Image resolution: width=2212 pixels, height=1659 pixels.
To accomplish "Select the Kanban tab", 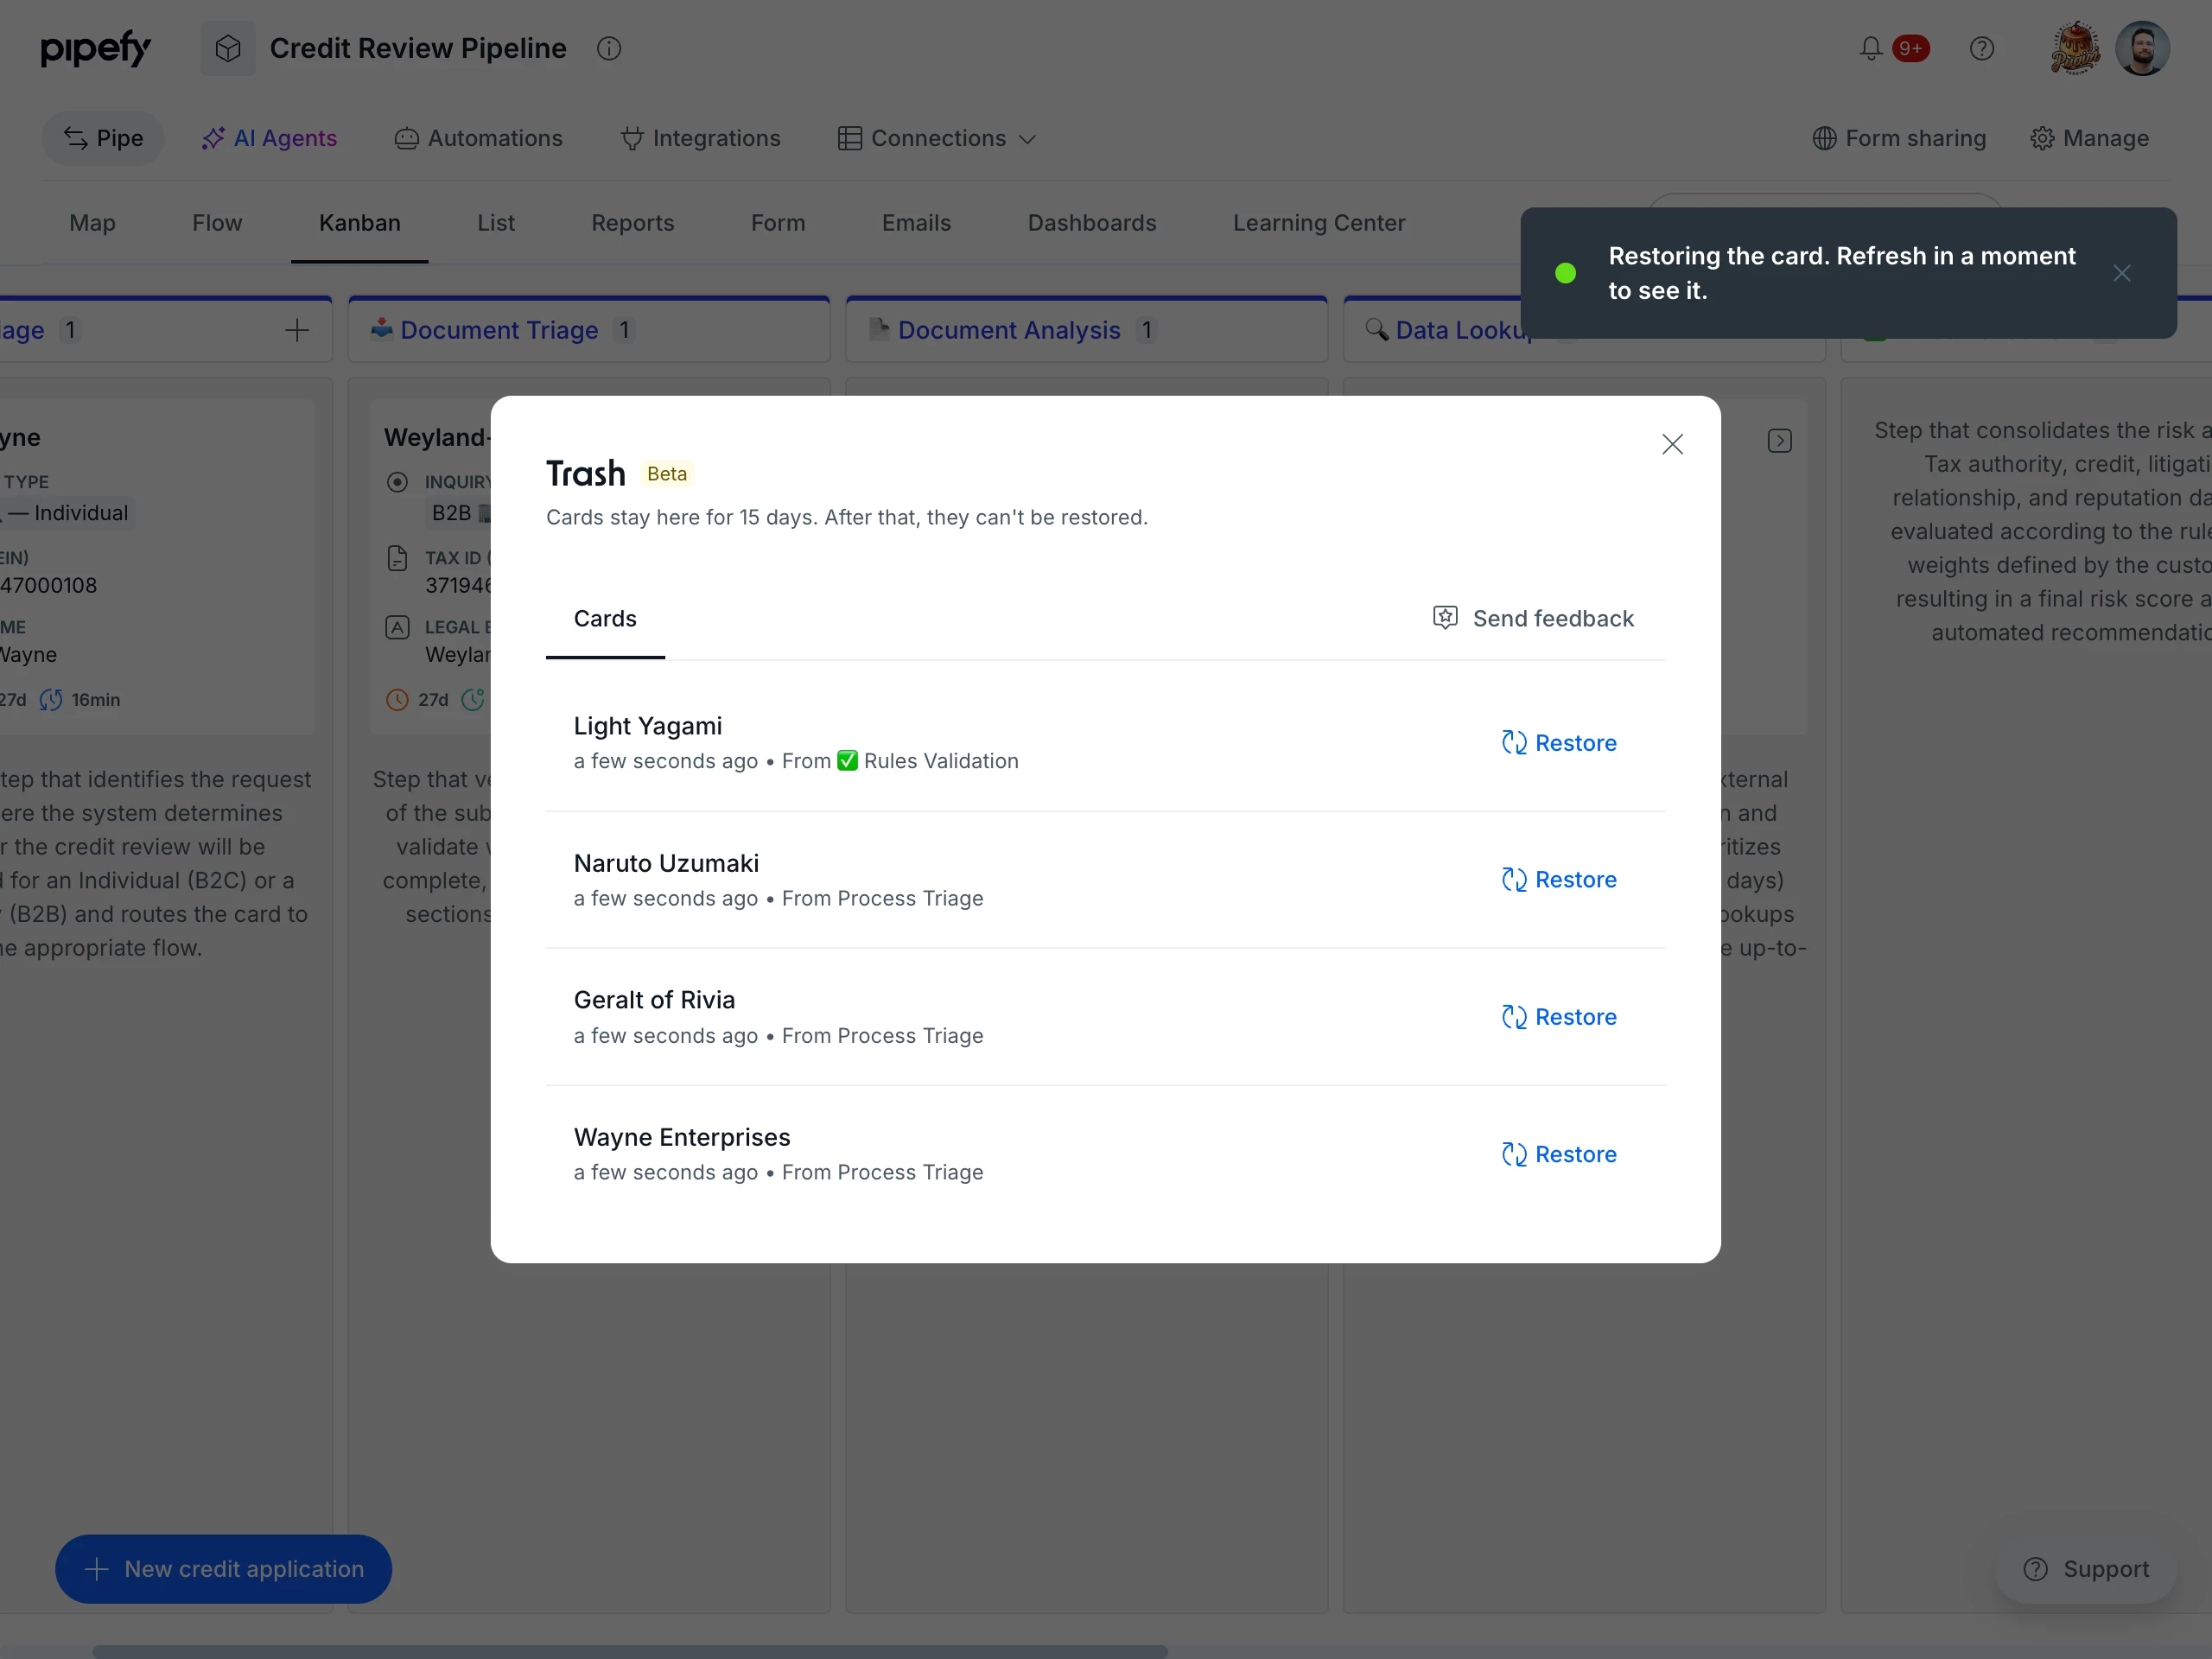I will pos(360,223).
